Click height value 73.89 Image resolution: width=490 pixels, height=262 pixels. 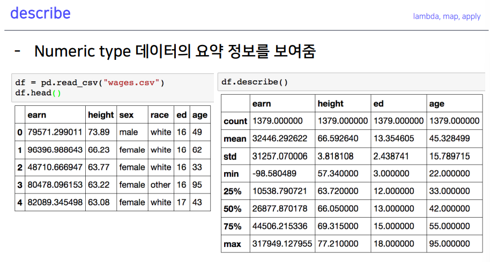pos(99,132)
